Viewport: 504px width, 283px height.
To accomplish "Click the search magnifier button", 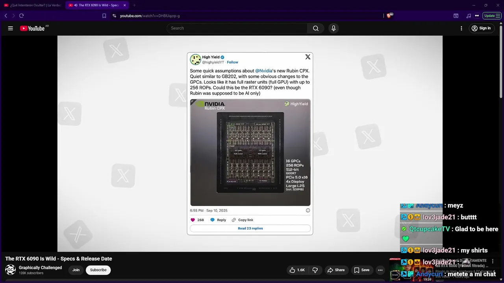I will click(316, 28).
